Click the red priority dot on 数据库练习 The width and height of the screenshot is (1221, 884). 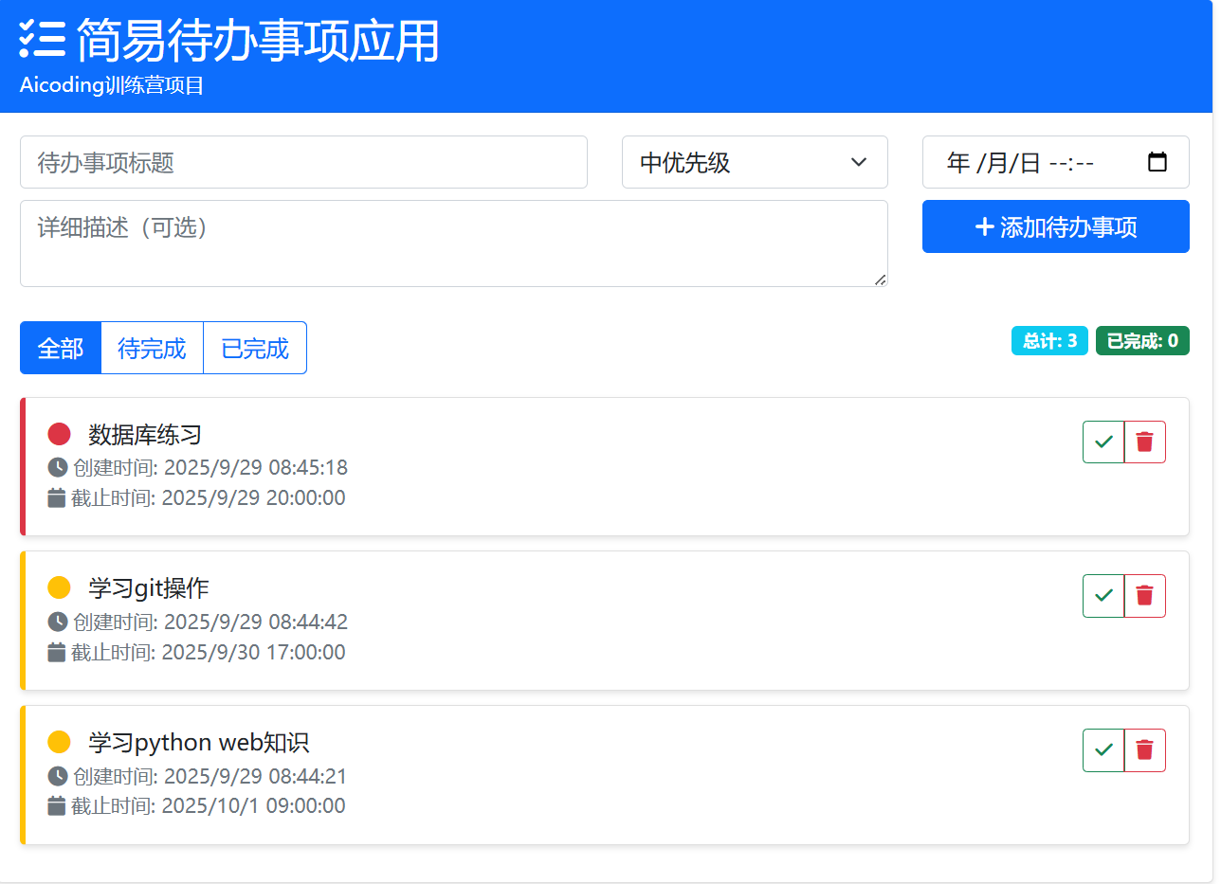[59, 434]
